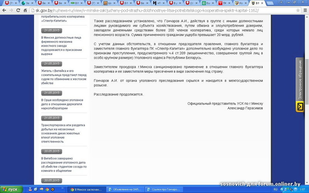Open a new tab with the new-tab button
This screenshot has height=193, width=309.
point(270,3)
